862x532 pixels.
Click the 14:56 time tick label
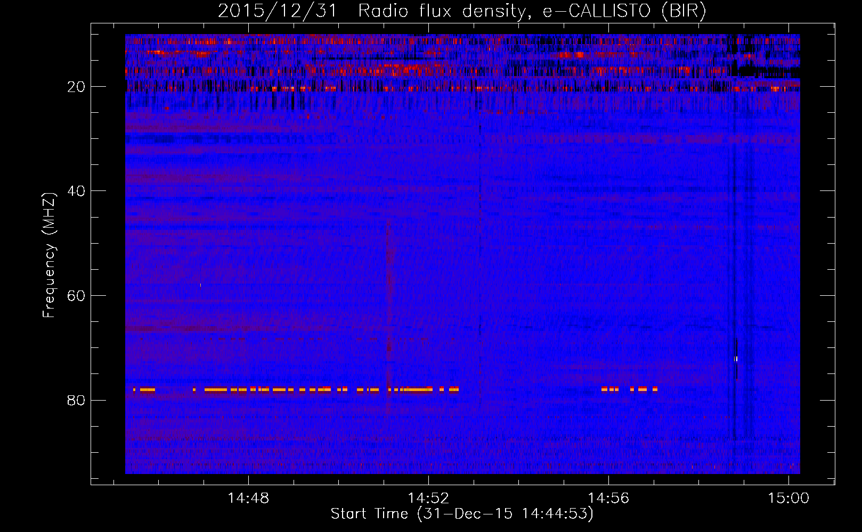pyautogui.click(x=608, y=498)
